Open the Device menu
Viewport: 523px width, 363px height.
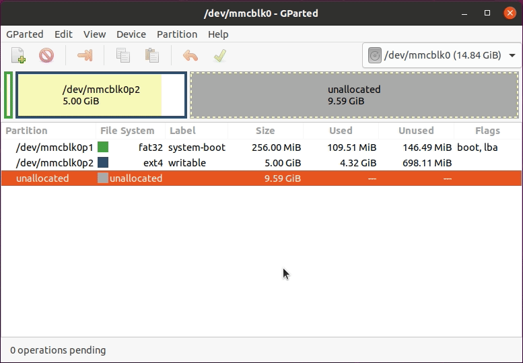pyautogui.click(x=131, y=34)
